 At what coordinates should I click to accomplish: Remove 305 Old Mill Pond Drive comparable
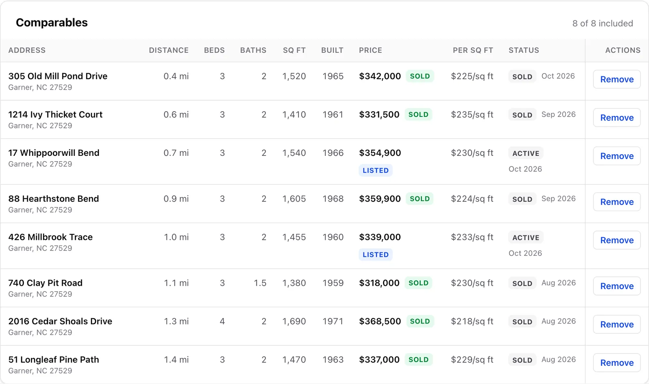coord(617,79)
